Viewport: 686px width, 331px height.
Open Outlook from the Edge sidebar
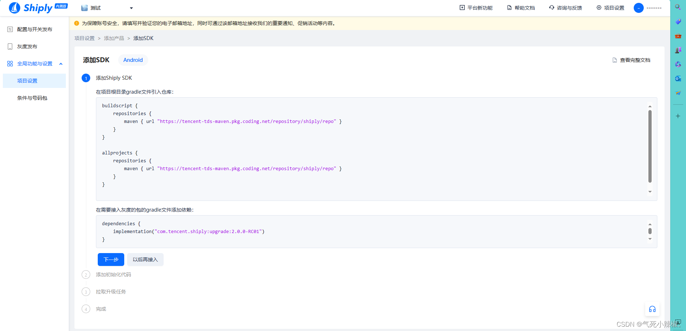click(x=677, y=79)
